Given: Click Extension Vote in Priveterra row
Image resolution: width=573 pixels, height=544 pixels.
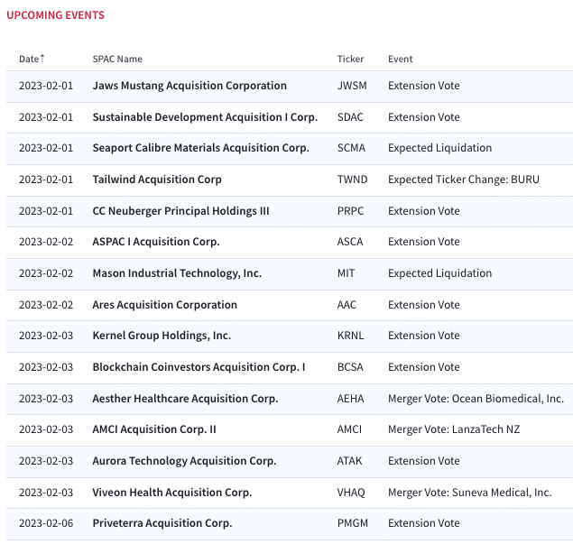Looking at the screenshot, I should point(424,523).
